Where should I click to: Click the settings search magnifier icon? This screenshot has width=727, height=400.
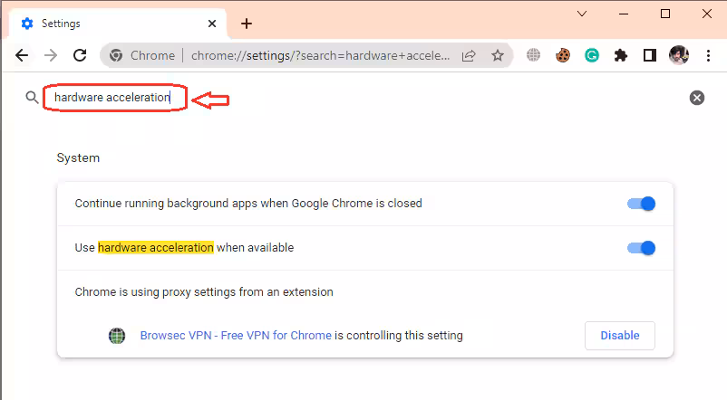(x=32, y=97)
